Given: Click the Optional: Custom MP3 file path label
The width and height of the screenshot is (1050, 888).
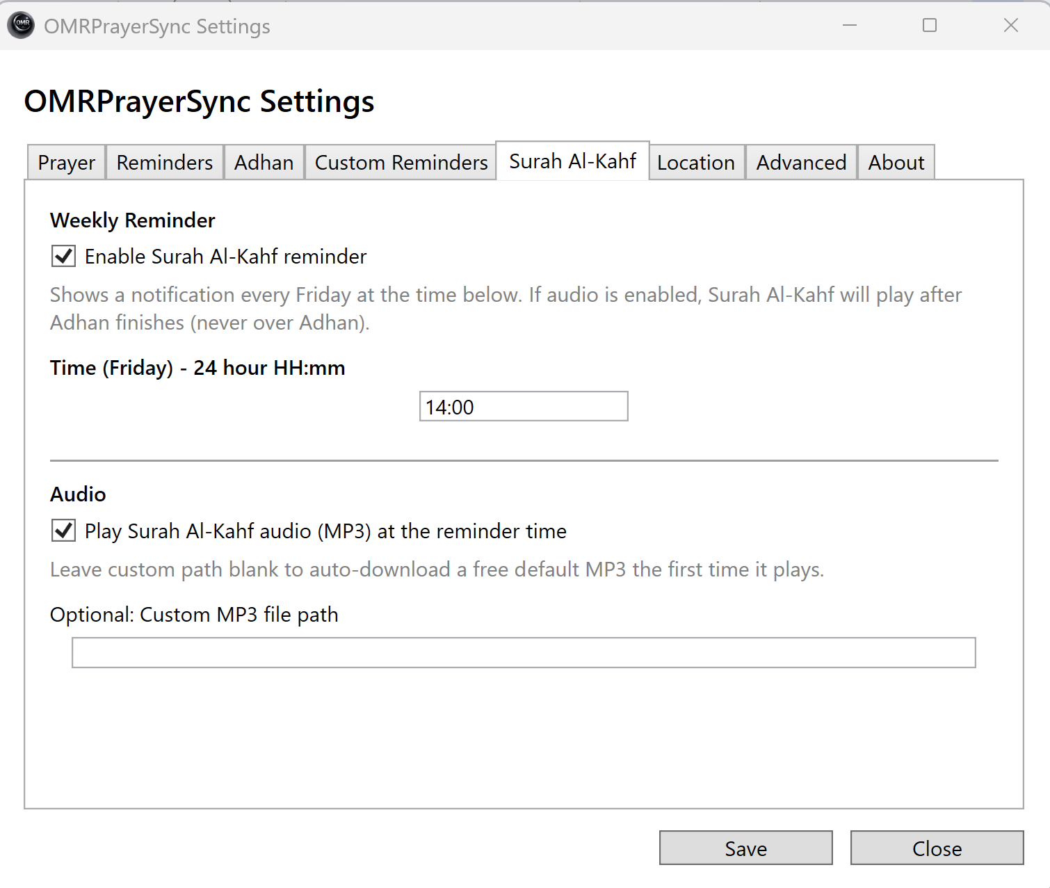Looking at the screenshot, I should click(194, 615).
